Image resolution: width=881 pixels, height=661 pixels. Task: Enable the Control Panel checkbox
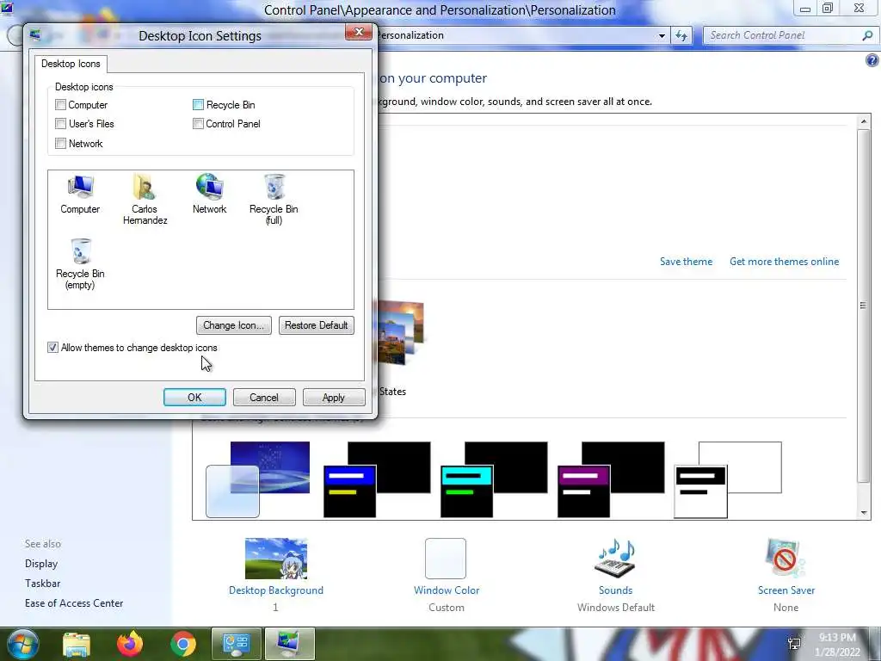(x=198, y=124)
